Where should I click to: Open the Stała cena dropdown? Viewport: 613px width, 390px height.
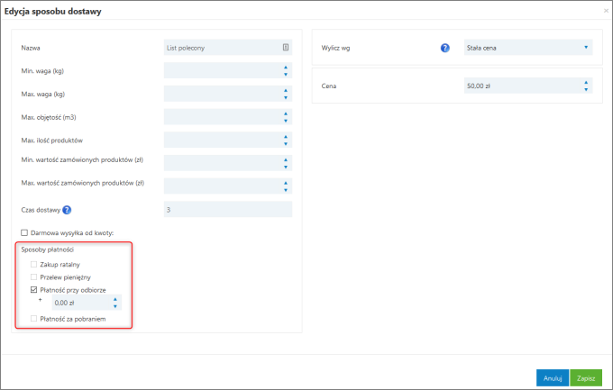click(528, 47)
